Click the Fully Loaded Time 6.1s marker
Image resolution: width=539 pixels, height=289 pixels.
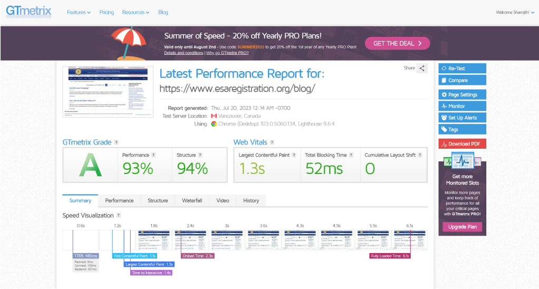(x=390, y=256)
